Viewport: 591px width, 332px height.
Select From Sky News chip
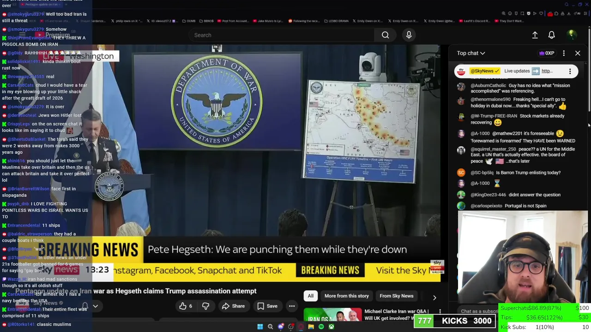click(396, 296)
